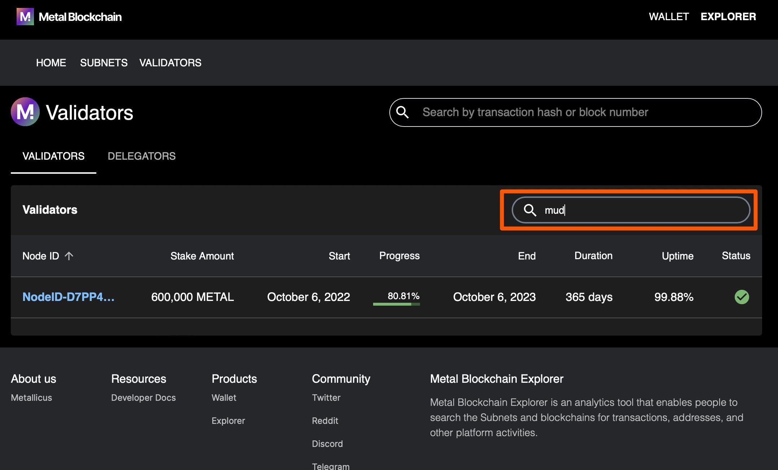This screenshot has width=778, height=470.
Task: Click Explorer in the top header
Action: click(x=728, y=17)
